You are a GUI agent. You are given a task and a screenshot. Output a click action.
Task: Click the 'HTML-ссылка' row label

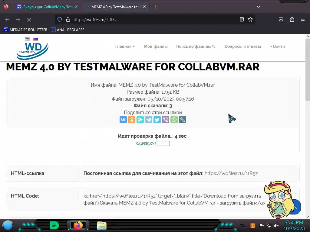click(28, 173)
